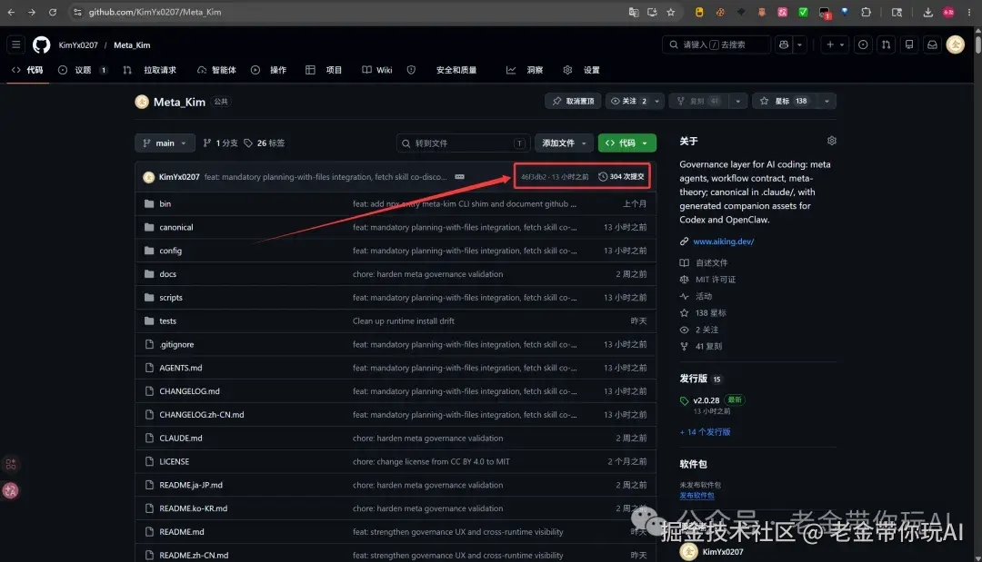Open LICENSE file

174,462
